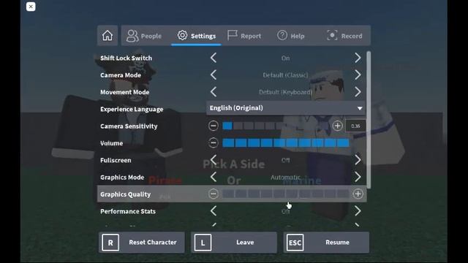Click the Leave button
This screenshot has width=468, height=263.
pyautogui.click(x=234, y=243)
